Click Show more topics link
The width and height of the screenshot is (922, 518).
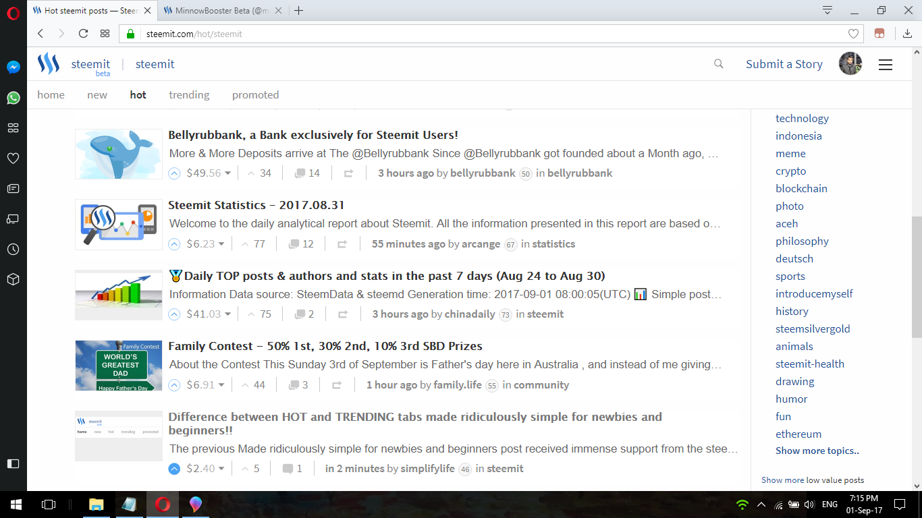pyautogui.click(x=817, y=451)
